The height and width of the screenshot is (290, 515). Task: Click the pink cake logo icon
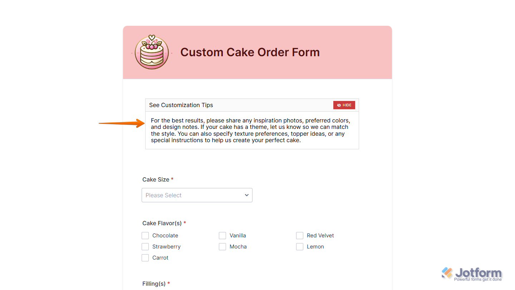[x=151, y=52]
